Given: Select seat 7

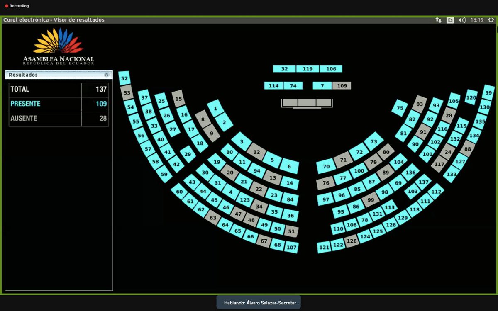Looking at the screenshot, I should tap(322, 86).
